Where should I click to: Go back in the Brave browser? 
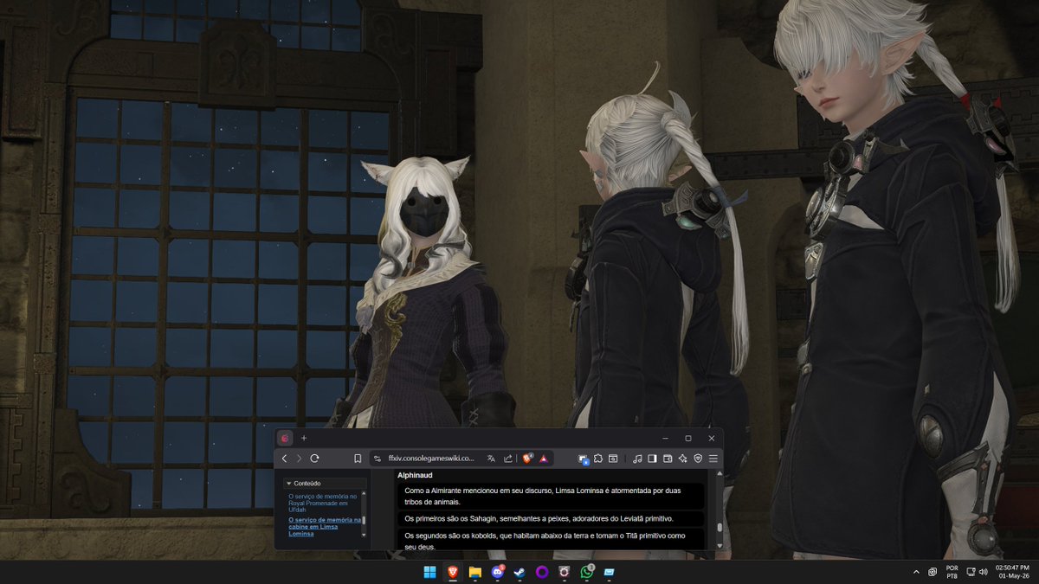[285, 459]
